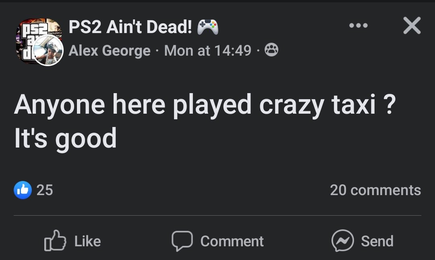
Task: Click the game controller emoji in title
Action: click(x=208, y=27)
